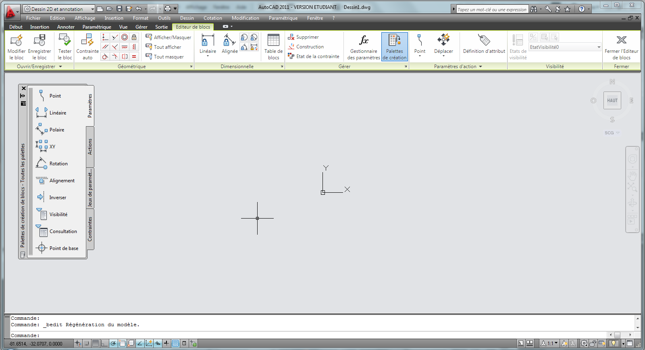The image size is (645, 350).
Task: Expand the workspace selector Dessin 2D et annotation
Action: click(92, 9)
